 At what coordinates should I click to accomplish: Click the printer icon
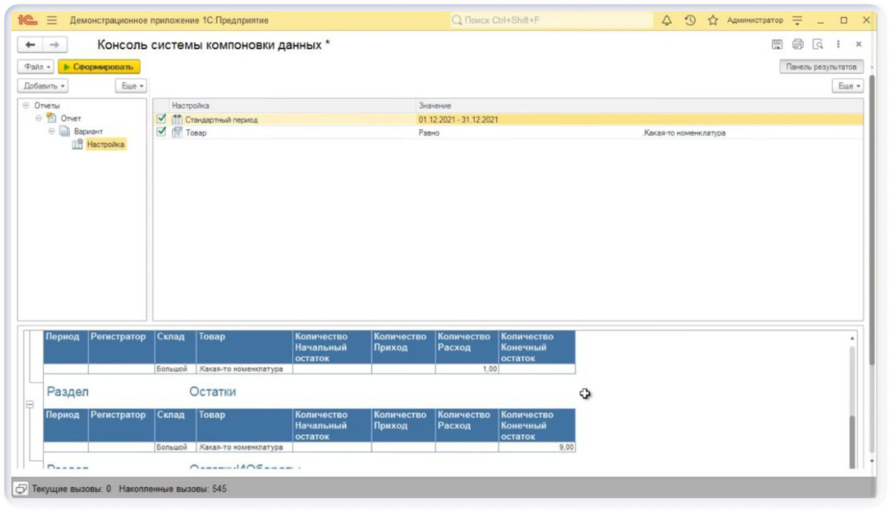798,44
